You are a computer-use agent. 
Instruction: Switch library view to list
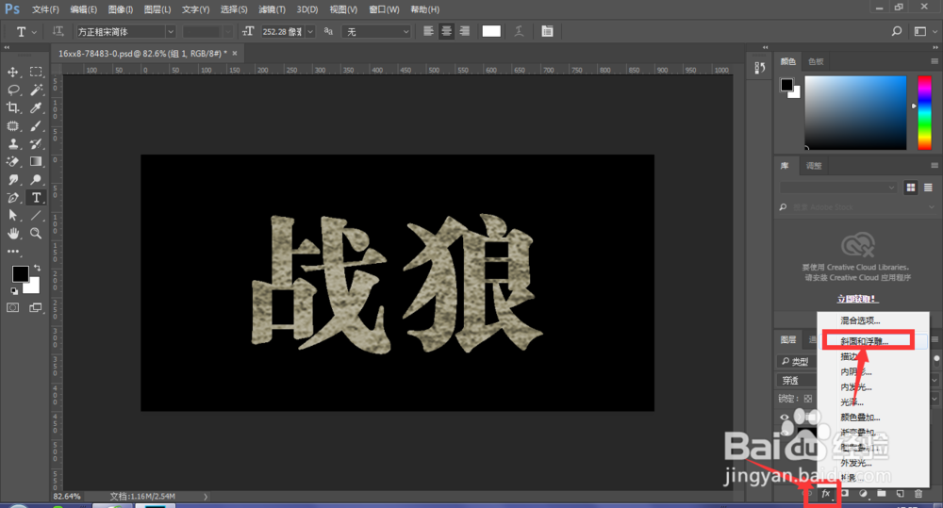click(x=928, y=188)
